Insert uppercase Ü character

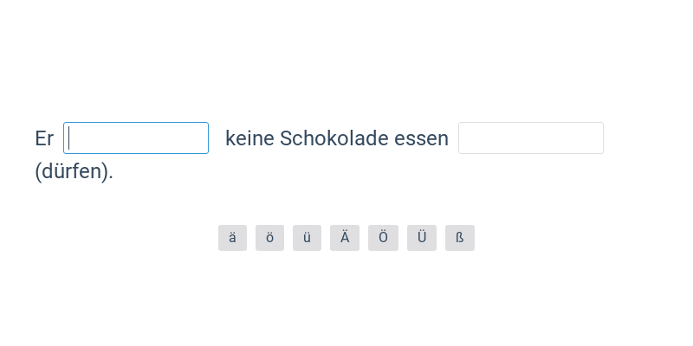point(422,238)
